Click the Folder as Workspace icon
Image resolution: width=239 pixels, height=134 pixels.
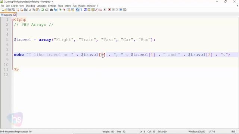click(100, 10)
